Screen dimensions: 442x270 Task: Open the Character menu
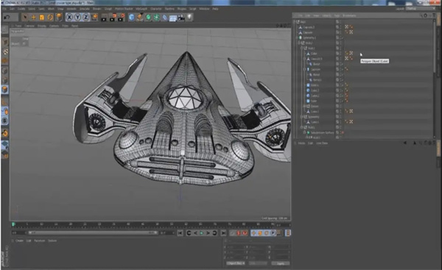tap(156, 9)
